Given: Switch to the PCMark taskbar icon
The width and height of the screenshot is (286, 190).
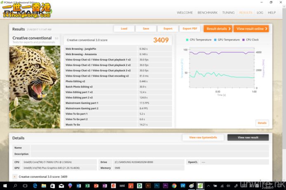Looking at the screenshot, I should coord(200,185).
